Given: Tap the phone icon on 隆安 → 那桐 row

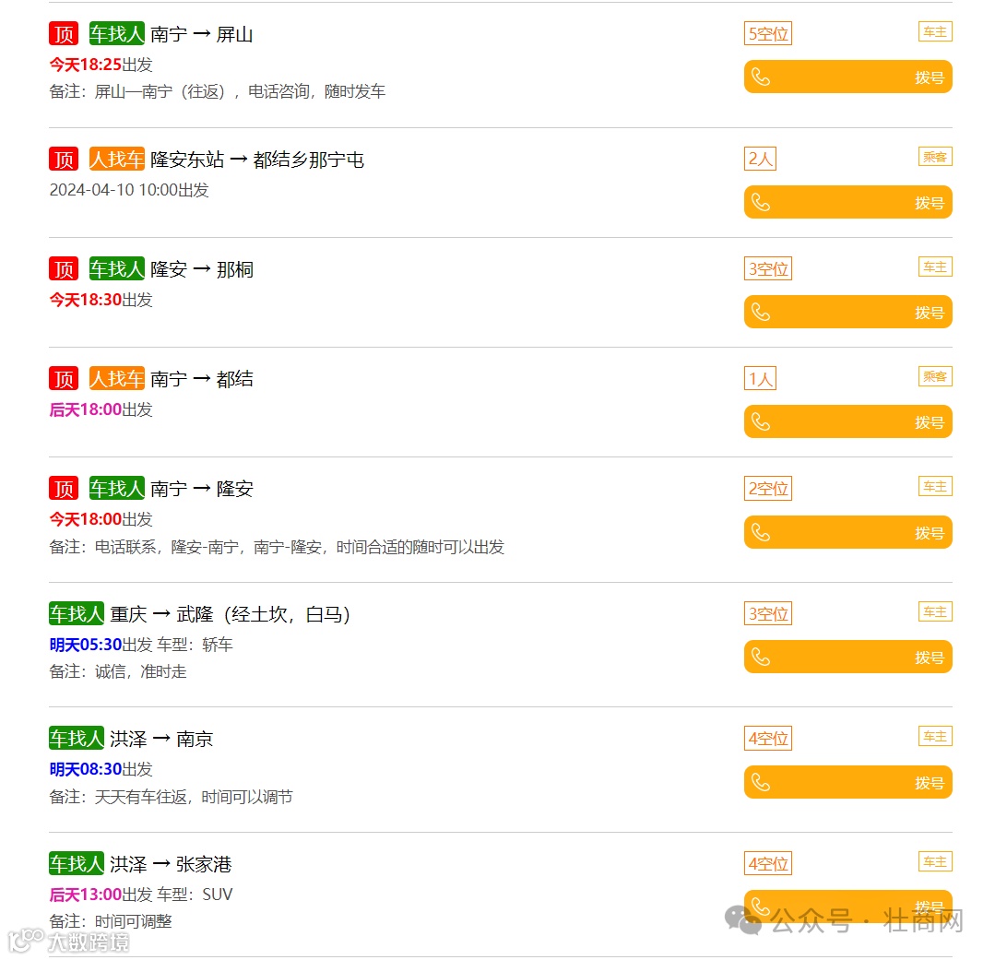Looking at the screenshot, I should click(x=761, y=313).
